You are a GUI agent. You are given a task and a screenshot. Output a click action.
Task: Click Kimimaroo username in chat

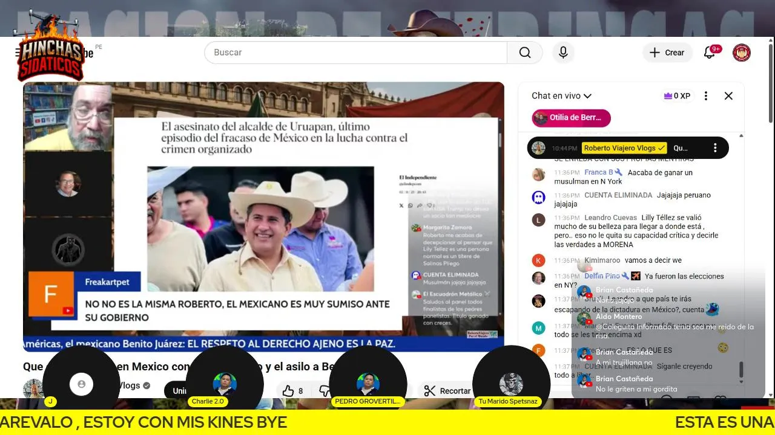click(602, 260)
